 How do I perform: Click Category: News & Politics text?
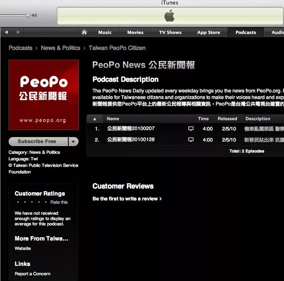click(34, 152)
